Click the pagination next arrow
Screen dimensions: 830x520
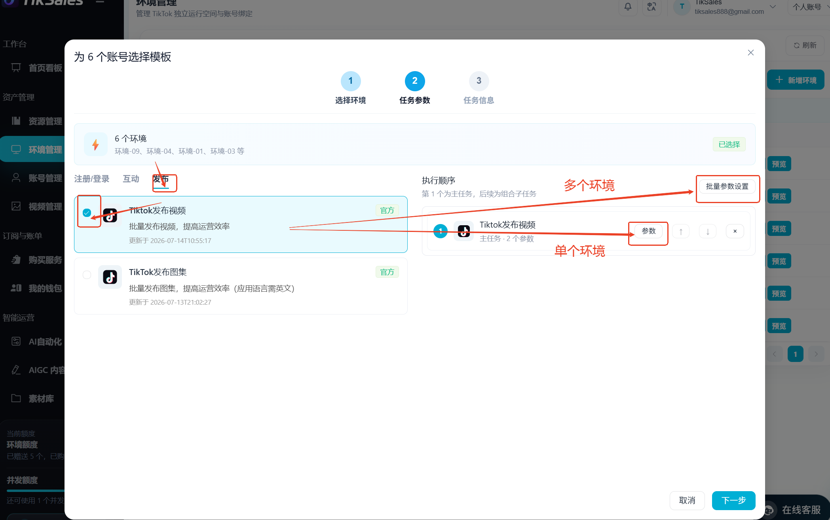point(816,354)
